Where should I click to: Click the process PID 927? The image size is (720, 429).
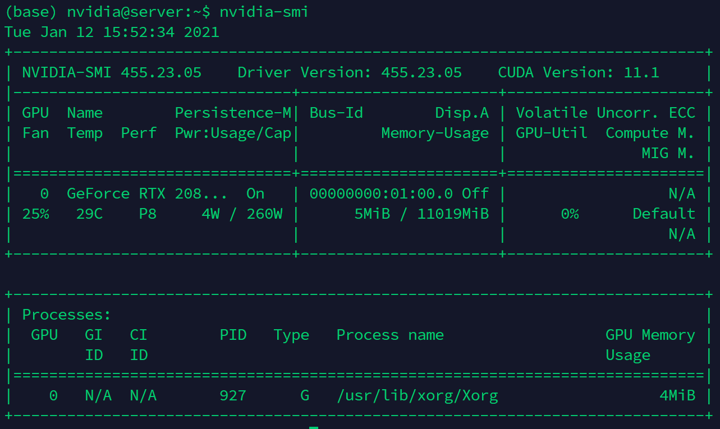coord(233,395)
